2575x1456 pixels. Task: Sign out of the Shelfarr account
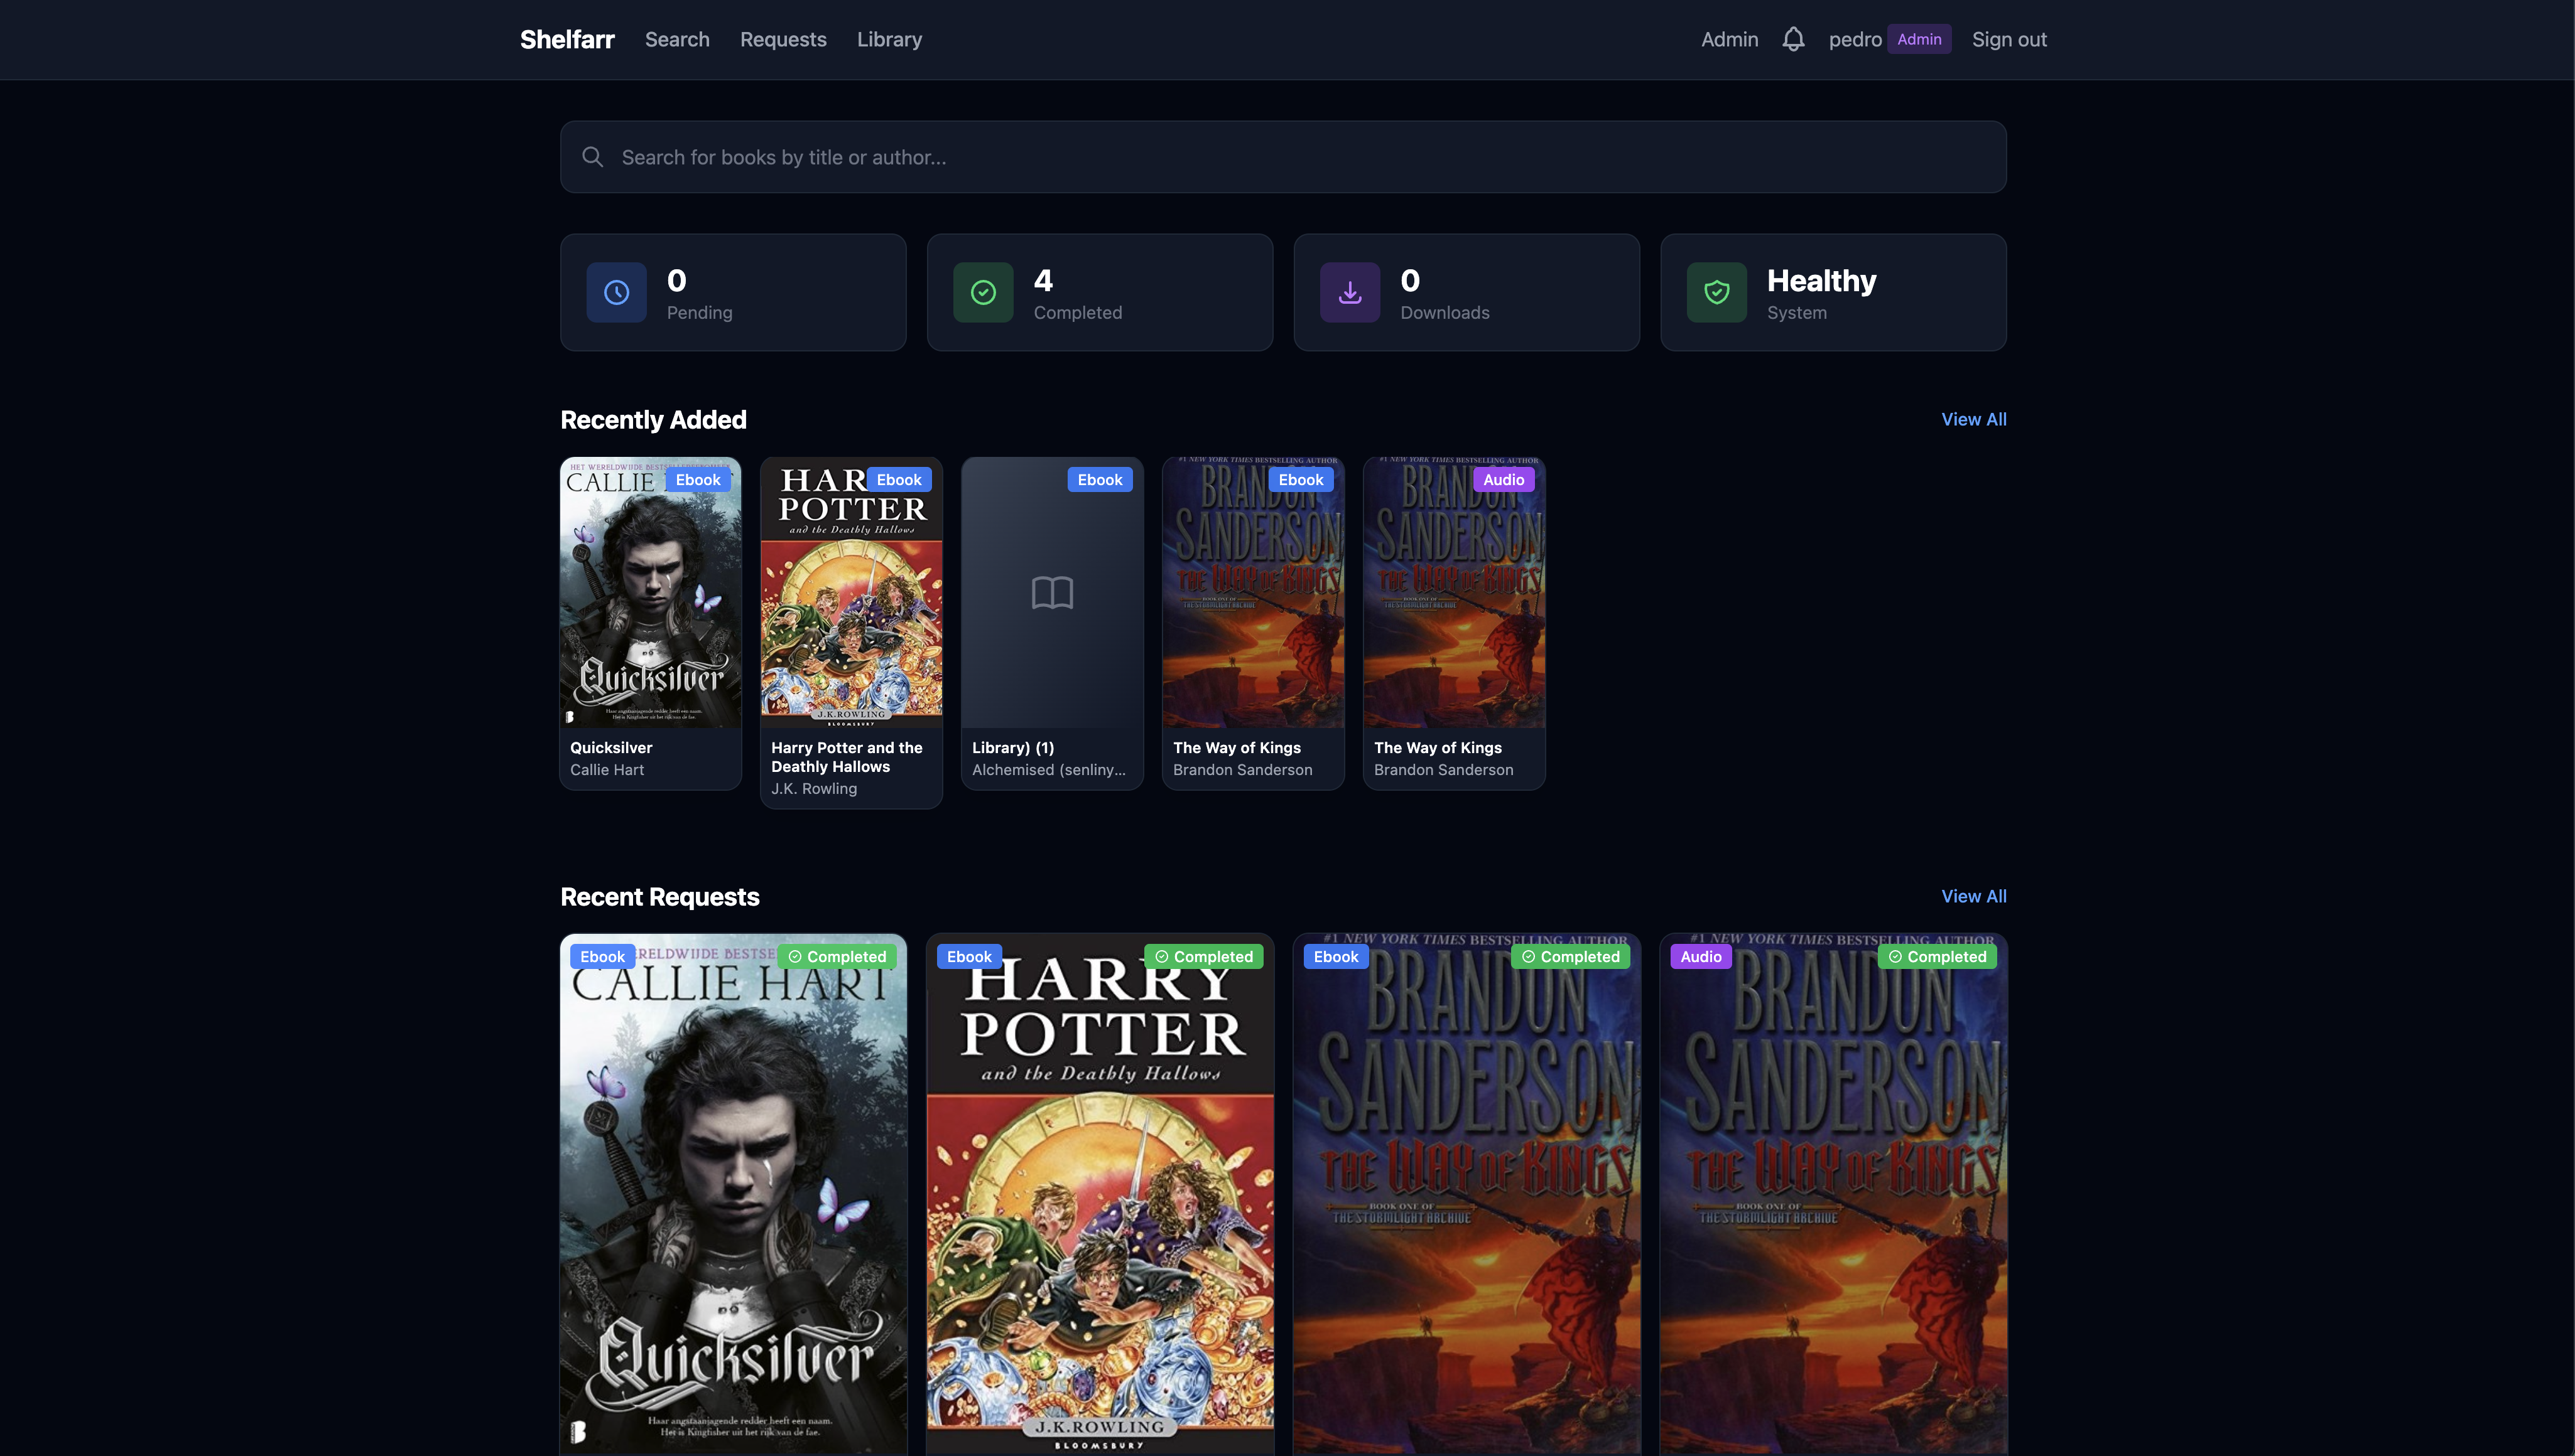click(x=2008, y=39)
